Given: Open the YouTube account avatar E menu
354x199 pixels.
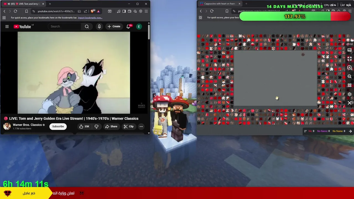Looking at the screenshot, I should (x=139, y=27).
